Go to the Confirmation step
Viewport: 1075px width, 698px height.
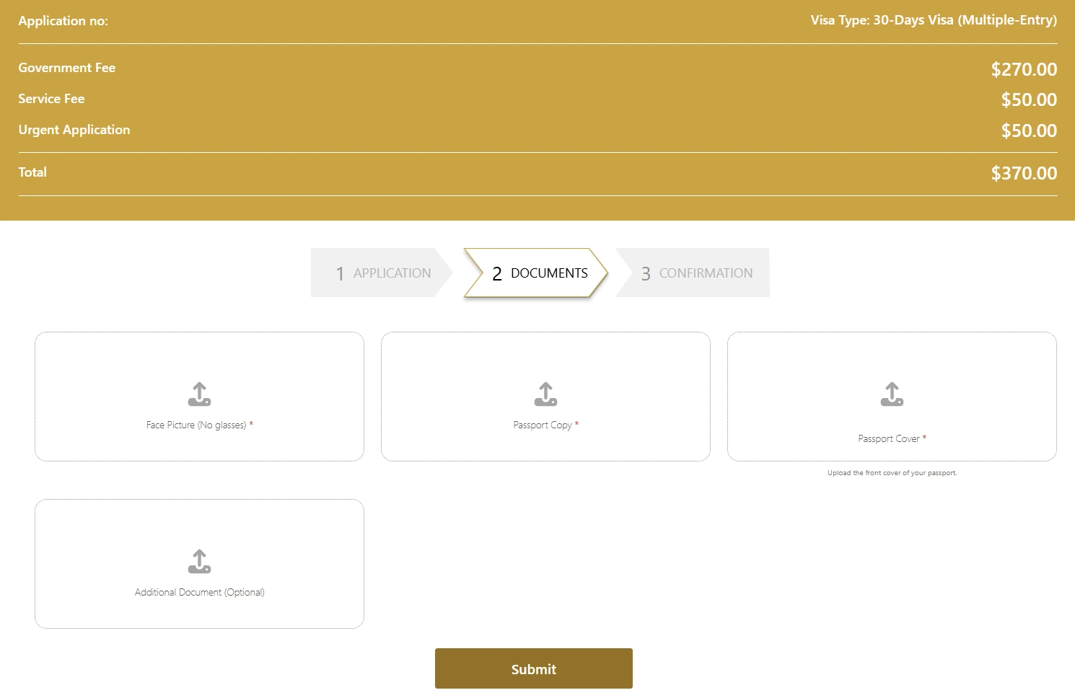tap(693, 273)
